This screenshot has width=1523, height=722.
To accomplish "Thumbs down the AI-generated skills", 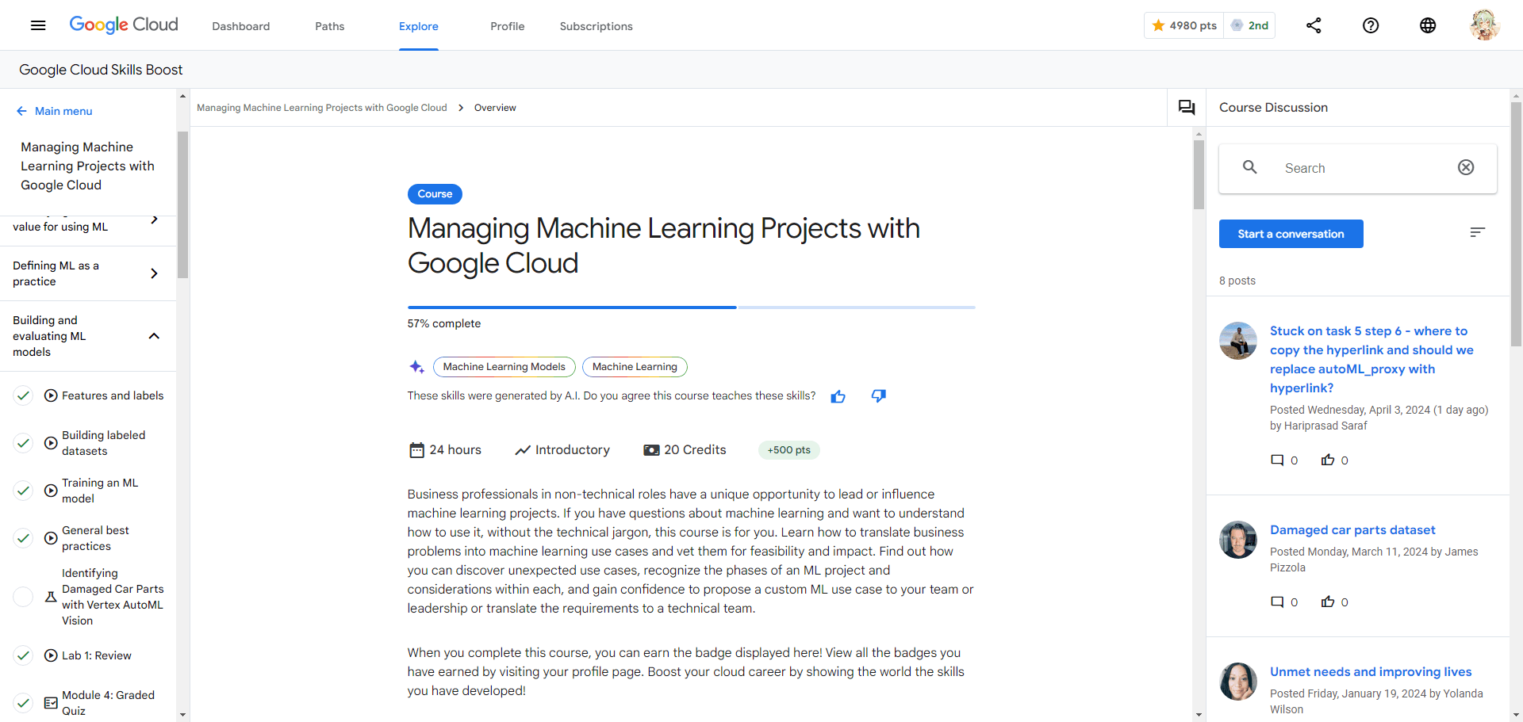I will [x=878, y=395].
